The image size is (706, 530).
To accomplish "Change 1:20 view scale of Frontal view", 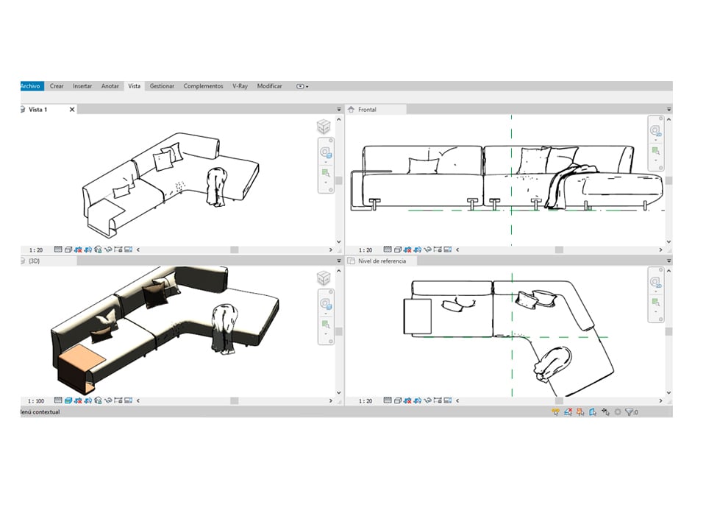I will click(366, 250).
